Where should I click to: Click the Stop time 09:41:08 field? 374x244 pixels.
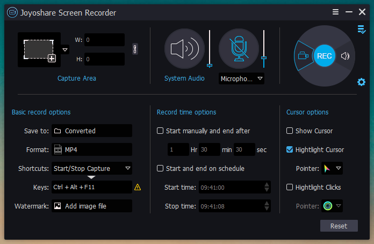(x=235, y=206)
